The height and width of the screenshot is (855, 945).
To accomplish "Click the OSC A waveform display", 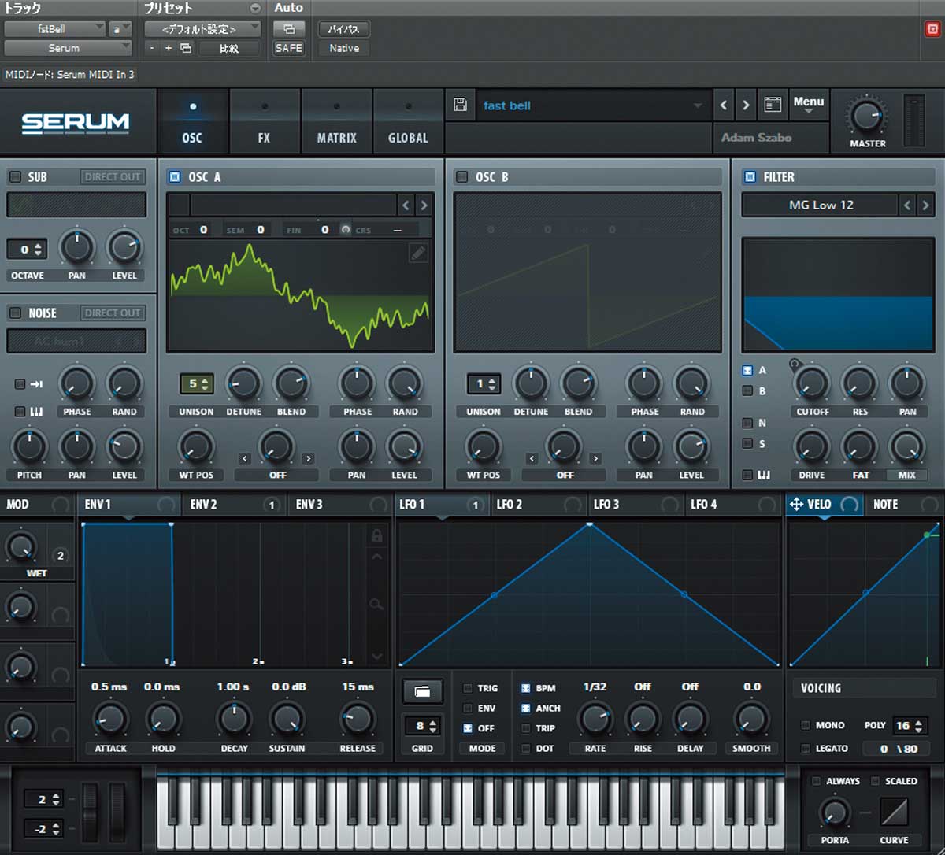I will [x=300, y=295].
